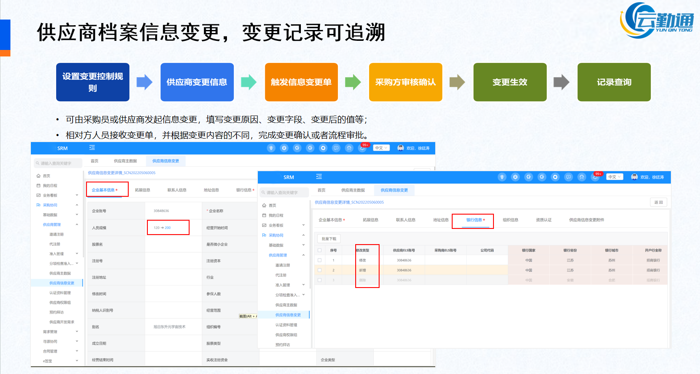Open notification bell in back SRM window header
Viewport: 700px width, 374px height.
(x=362, y=148)
